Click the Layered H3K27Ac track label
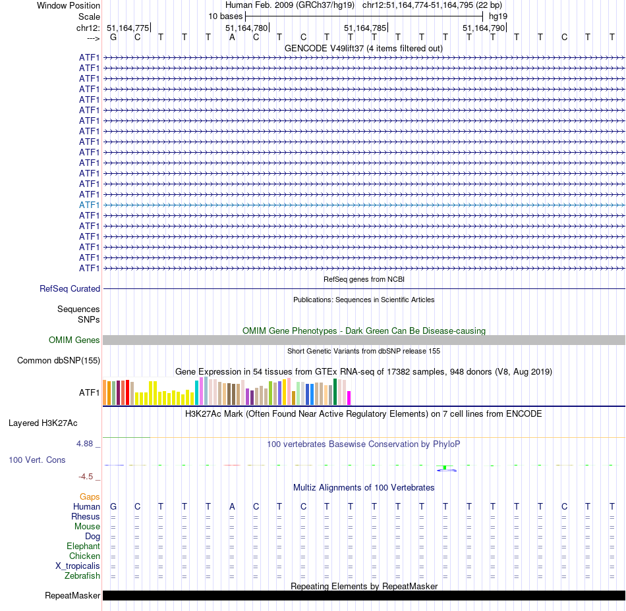This screenshot has height=611, width=626. tap(43, 423)
